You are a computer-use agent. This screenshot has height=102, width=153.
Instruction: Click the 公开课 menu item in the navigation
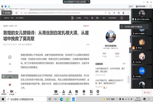[79, 18]
